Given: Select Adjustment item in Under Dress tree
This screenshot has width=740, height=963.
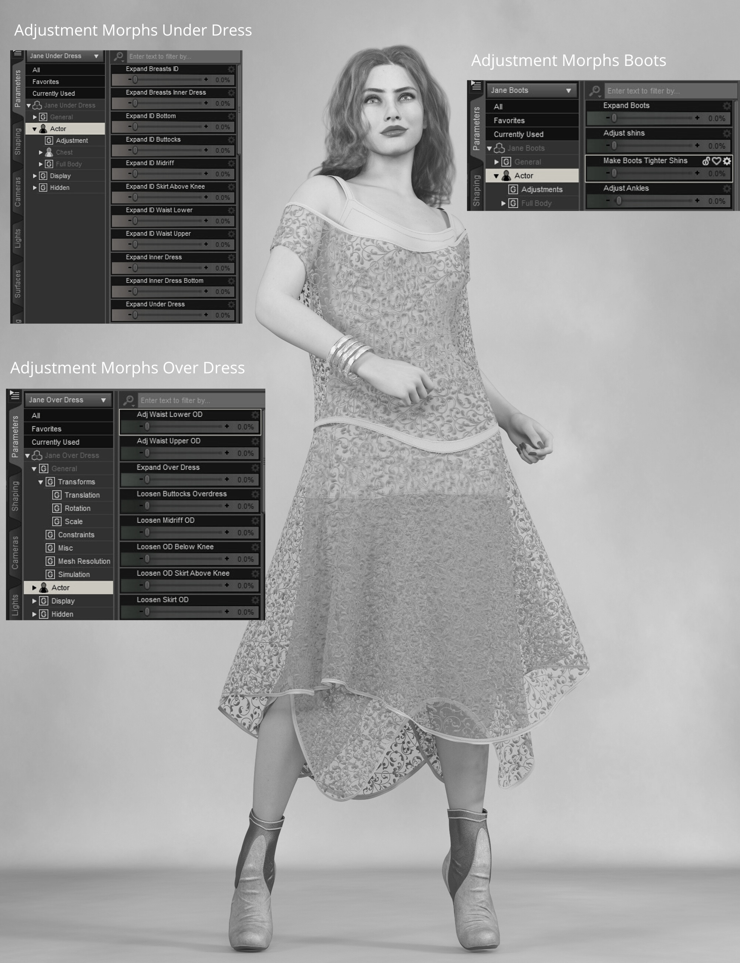Looking at the screenshot, I should pos(72,141).
